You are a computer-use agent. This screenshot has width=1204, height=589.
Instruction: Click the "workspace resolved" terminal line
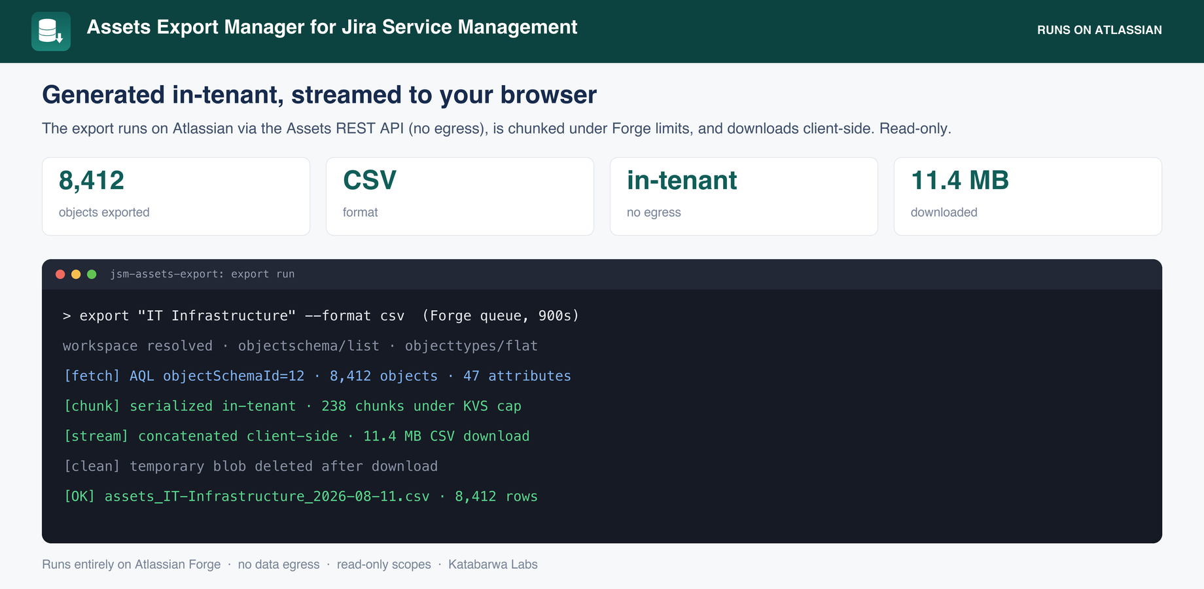pyautogui.click(x=300, y=346)
